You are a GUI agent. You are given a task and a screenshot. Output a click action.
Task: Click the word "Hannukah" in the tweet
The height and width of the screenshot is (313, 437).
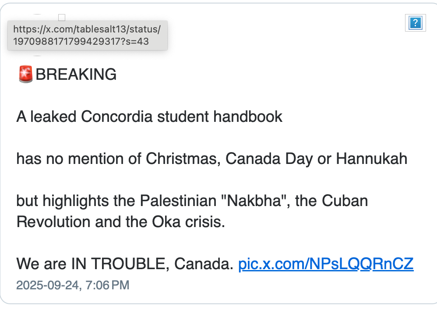pos(371,159)
